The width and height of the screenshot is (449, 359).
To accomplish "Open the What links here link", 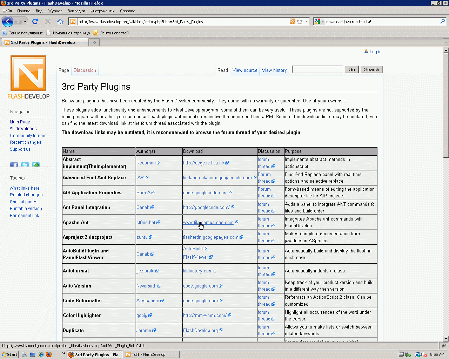I will (25, 188).
